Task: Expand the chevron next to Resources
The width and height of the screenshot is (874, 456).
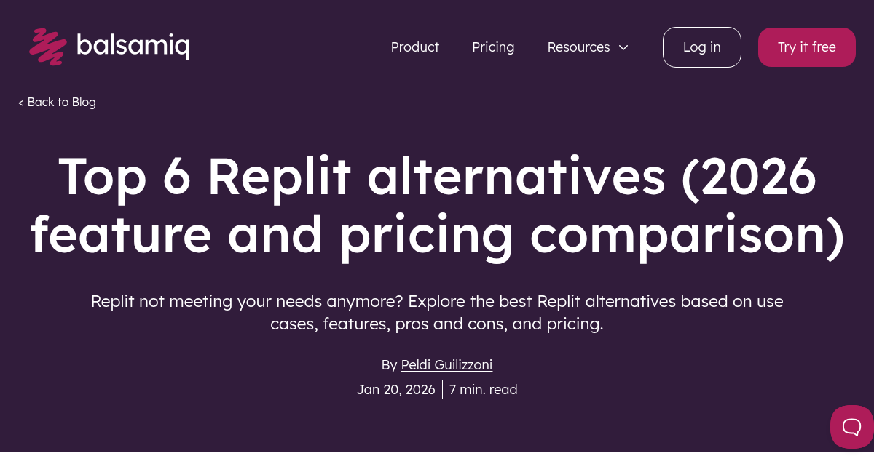Action: point(623,47)
